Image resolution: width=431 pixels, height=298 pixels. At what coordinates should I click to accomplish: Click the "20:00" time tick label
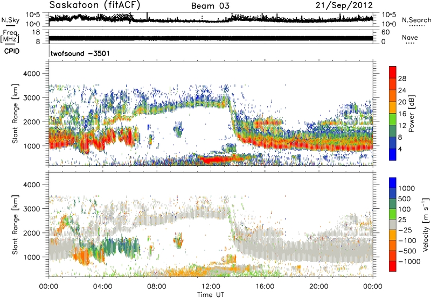(318, 287)
